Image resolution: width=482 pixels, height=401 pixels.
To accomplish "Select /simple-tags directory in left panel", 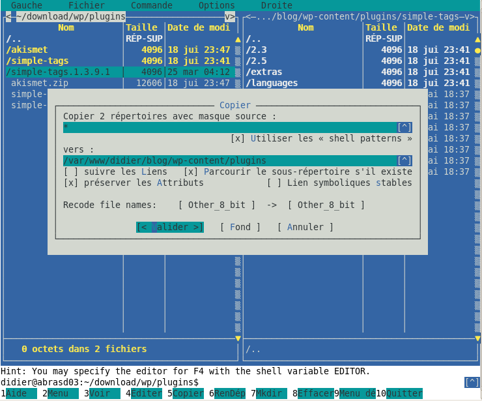I will click(x=120, y=61).
